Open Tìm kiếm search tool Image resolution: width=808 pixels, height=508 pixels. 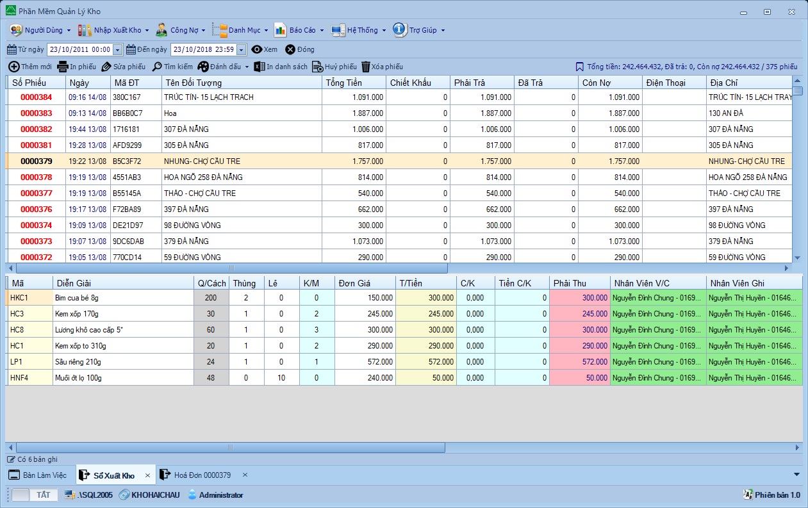point(157,67)
